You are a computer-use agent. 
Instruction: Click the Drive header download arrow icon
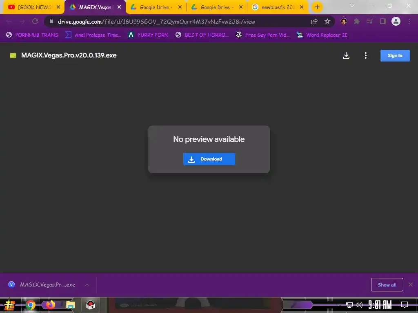346,55
